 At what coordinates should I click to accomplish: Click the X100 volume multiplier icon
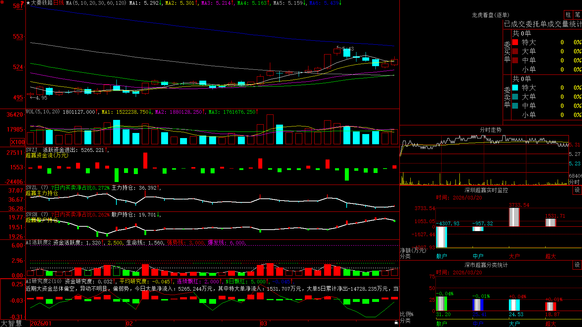point(17,142)
